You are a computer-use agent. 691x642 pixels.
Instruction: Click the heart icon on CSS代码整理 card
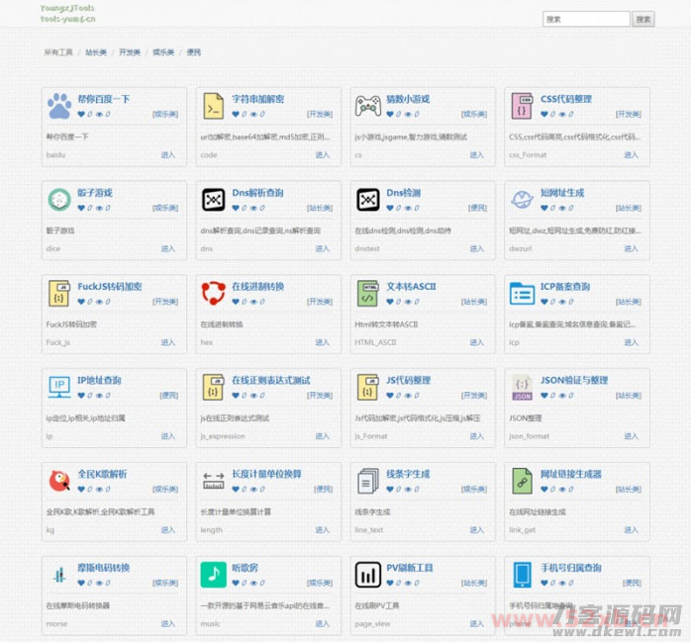point(543,114)
